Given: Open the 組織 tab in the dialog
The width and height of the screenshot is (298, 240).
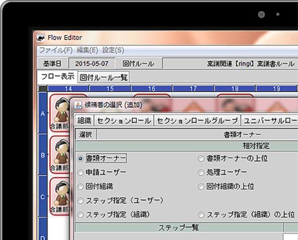Looking at the screenshot, I should click(x=84, y=121).
